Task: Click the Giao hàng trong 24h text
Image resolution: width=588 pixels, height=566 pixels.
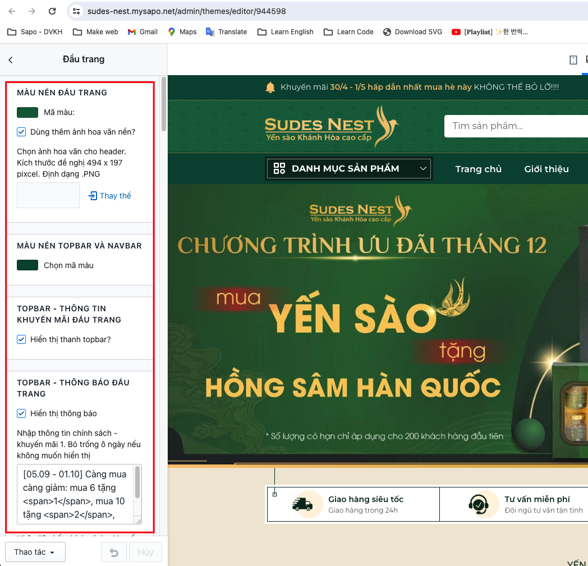Action: click(x=363, y=510)
